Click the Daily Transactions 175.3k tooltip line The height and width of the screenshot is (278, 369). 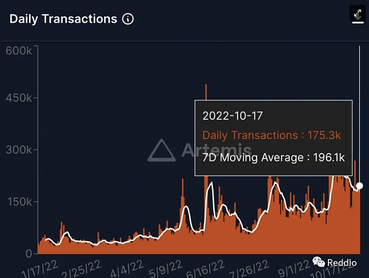[272, 135]
